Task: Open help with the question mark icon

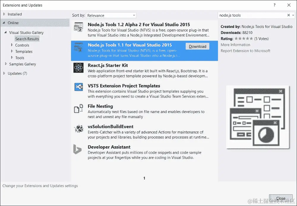Action: click(274, 5)
